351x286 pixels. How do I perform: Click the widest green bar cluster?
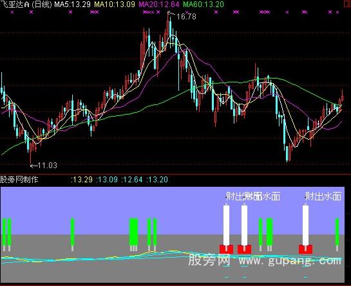click(134, 232)
